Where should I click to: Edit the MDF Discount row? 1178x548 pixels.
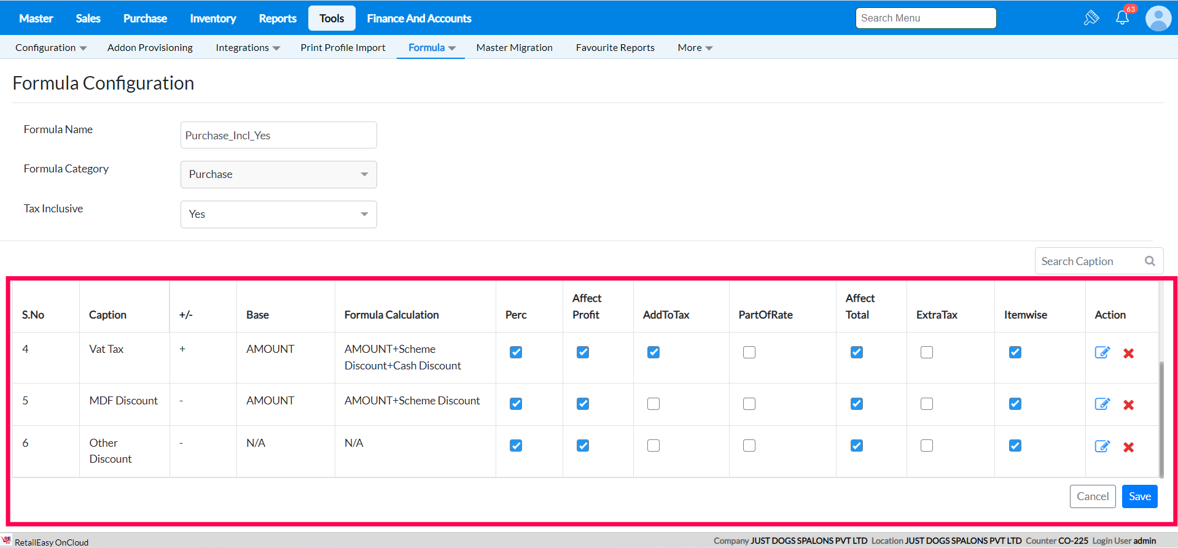pos(1102,404)
